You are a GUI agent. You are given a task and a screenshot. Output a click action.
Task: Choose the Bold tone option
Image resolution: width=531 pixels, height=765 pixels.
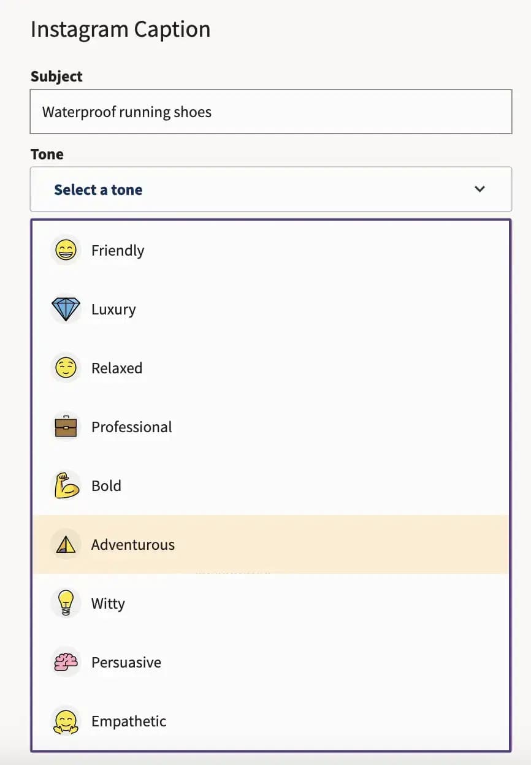(106, 486)
